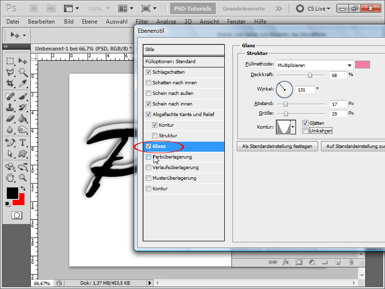Select the Rectangular Marquee tool

10,61
